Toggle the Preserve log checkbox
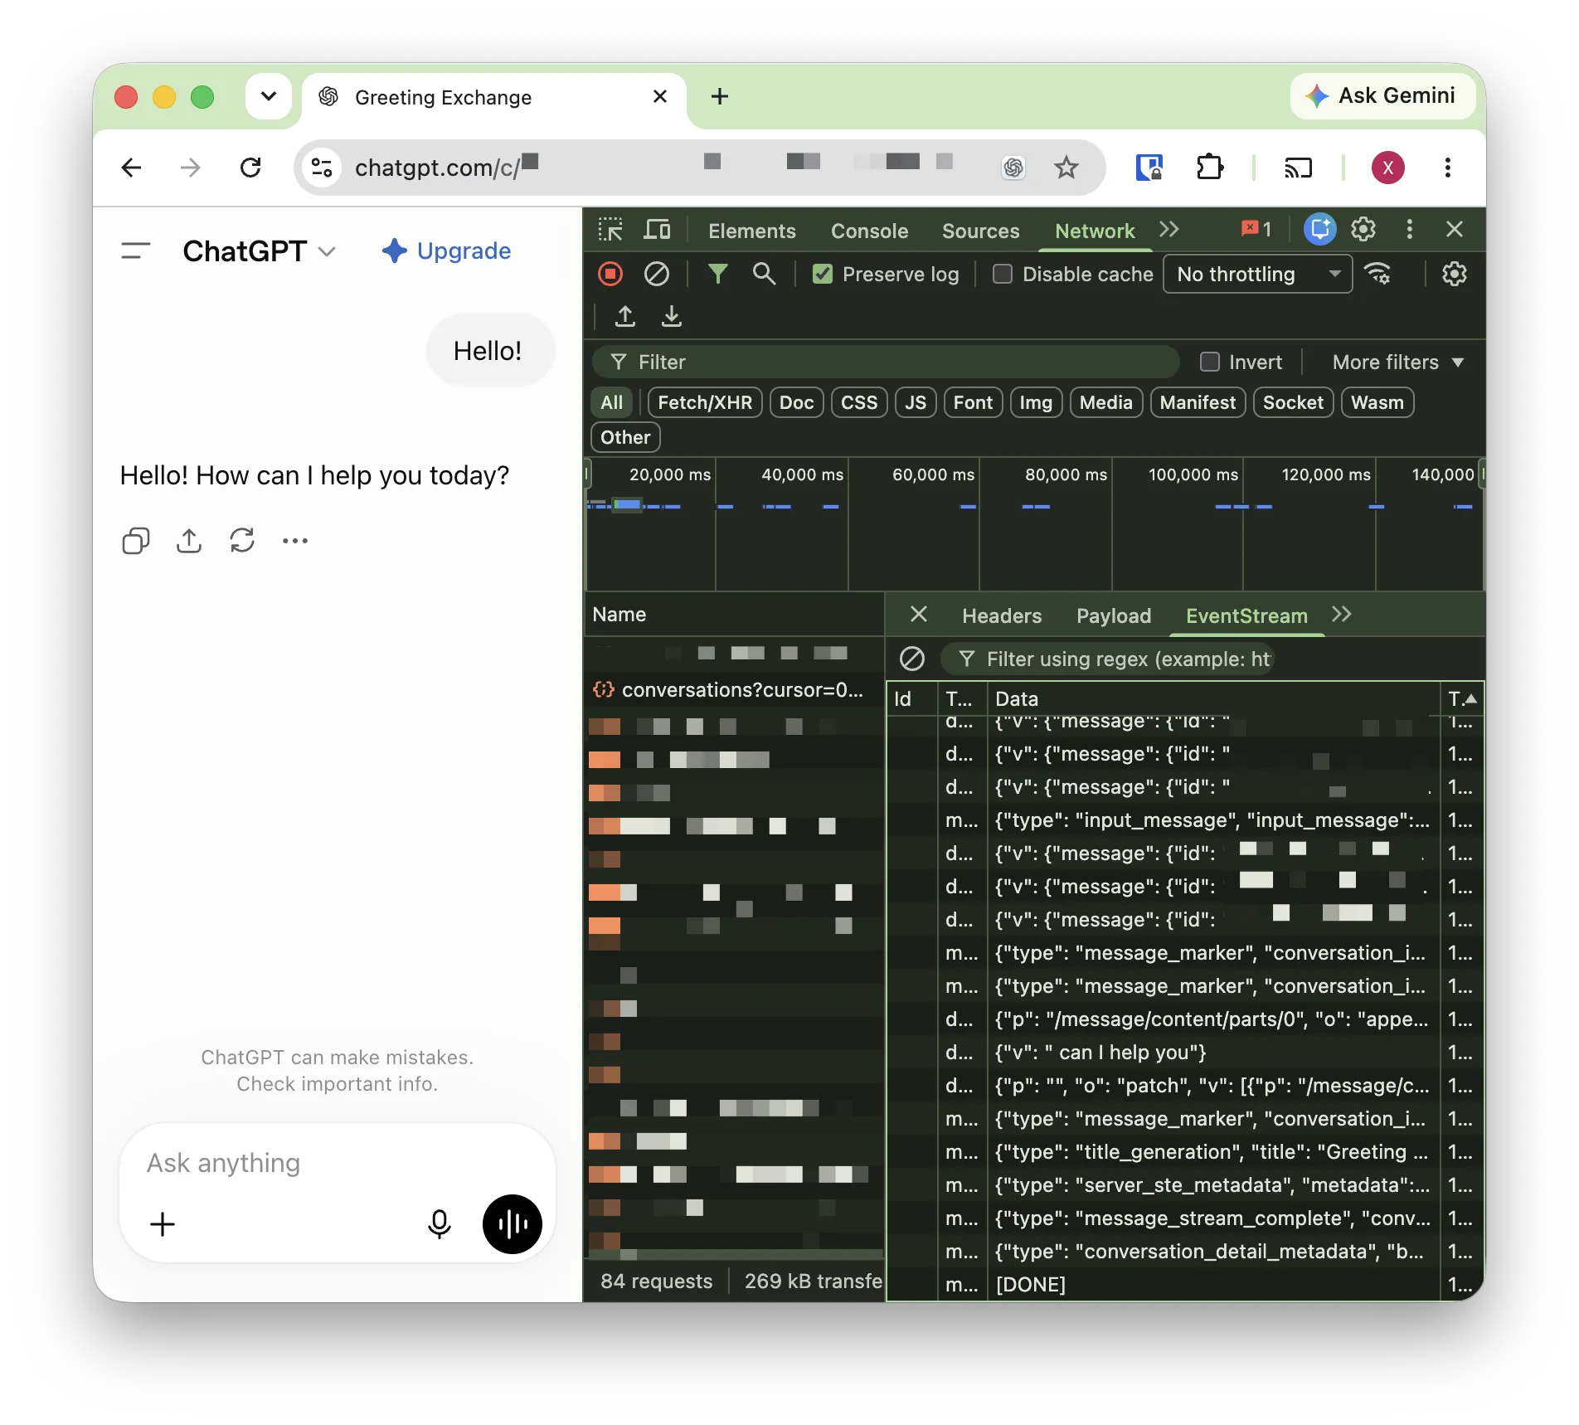 823,274
